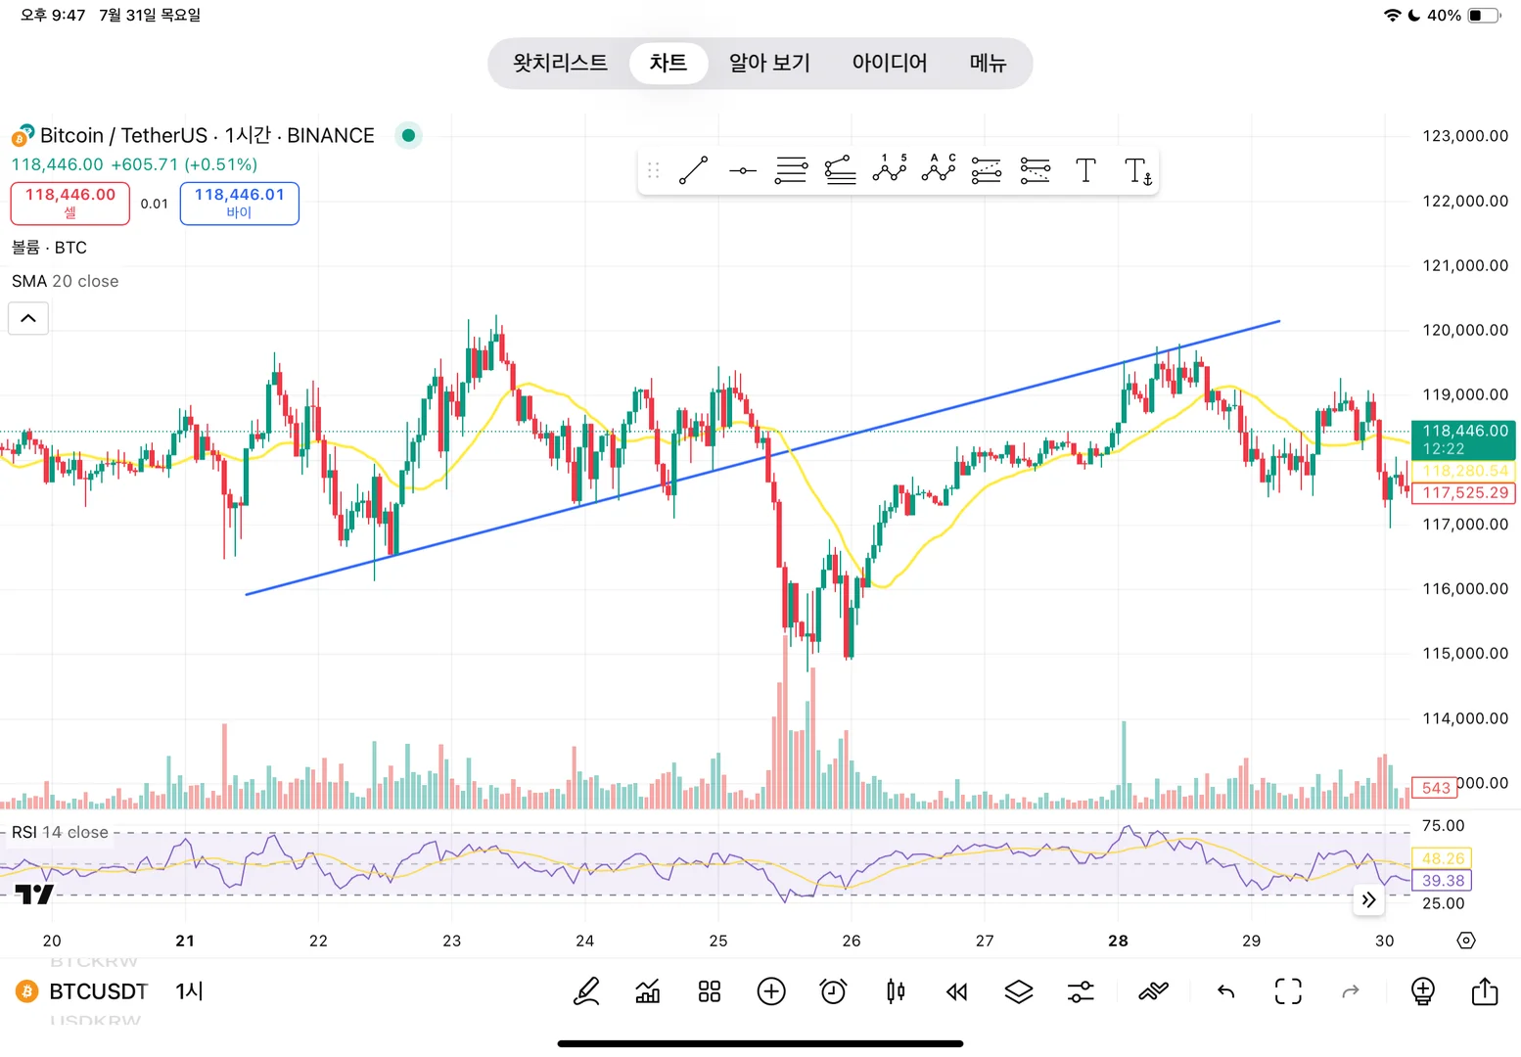Tap the SMA value label 118,280.54
The image size is (1521, 1057).
point(1465,471)
